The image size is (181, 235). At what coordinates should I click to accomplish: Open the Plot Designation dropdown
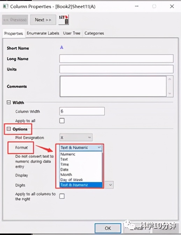click(x=76, y=137)
